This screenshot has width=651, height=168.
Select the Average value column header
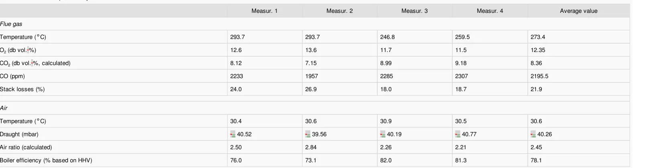[x=579, y=11]
